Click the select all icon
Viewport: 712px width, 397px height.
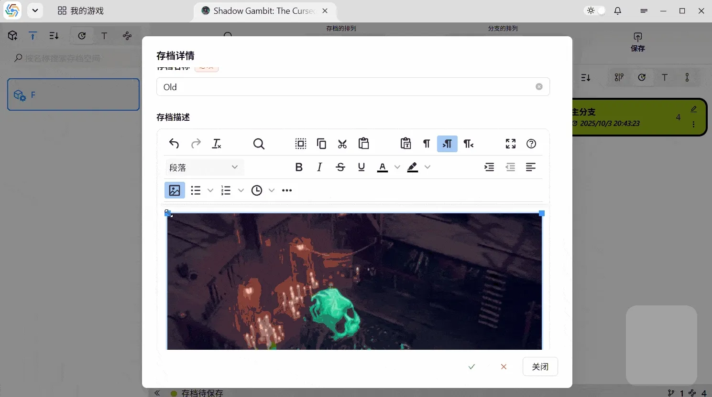(x=301, y=144)
